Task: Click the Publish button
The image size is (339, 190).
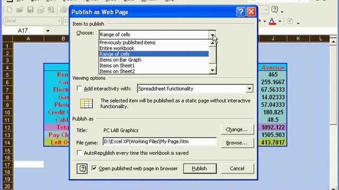Action: click(x=200, y=168)
